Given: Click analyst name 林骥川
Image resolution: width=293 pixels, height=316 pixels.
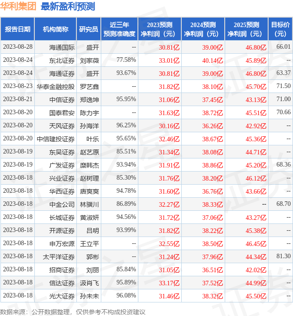Looking at the screenshot, I should point(90,204).
